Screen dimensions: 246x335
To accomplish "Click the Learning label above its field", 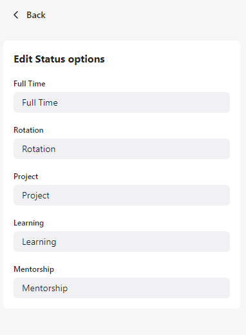I will click(29, 223).
